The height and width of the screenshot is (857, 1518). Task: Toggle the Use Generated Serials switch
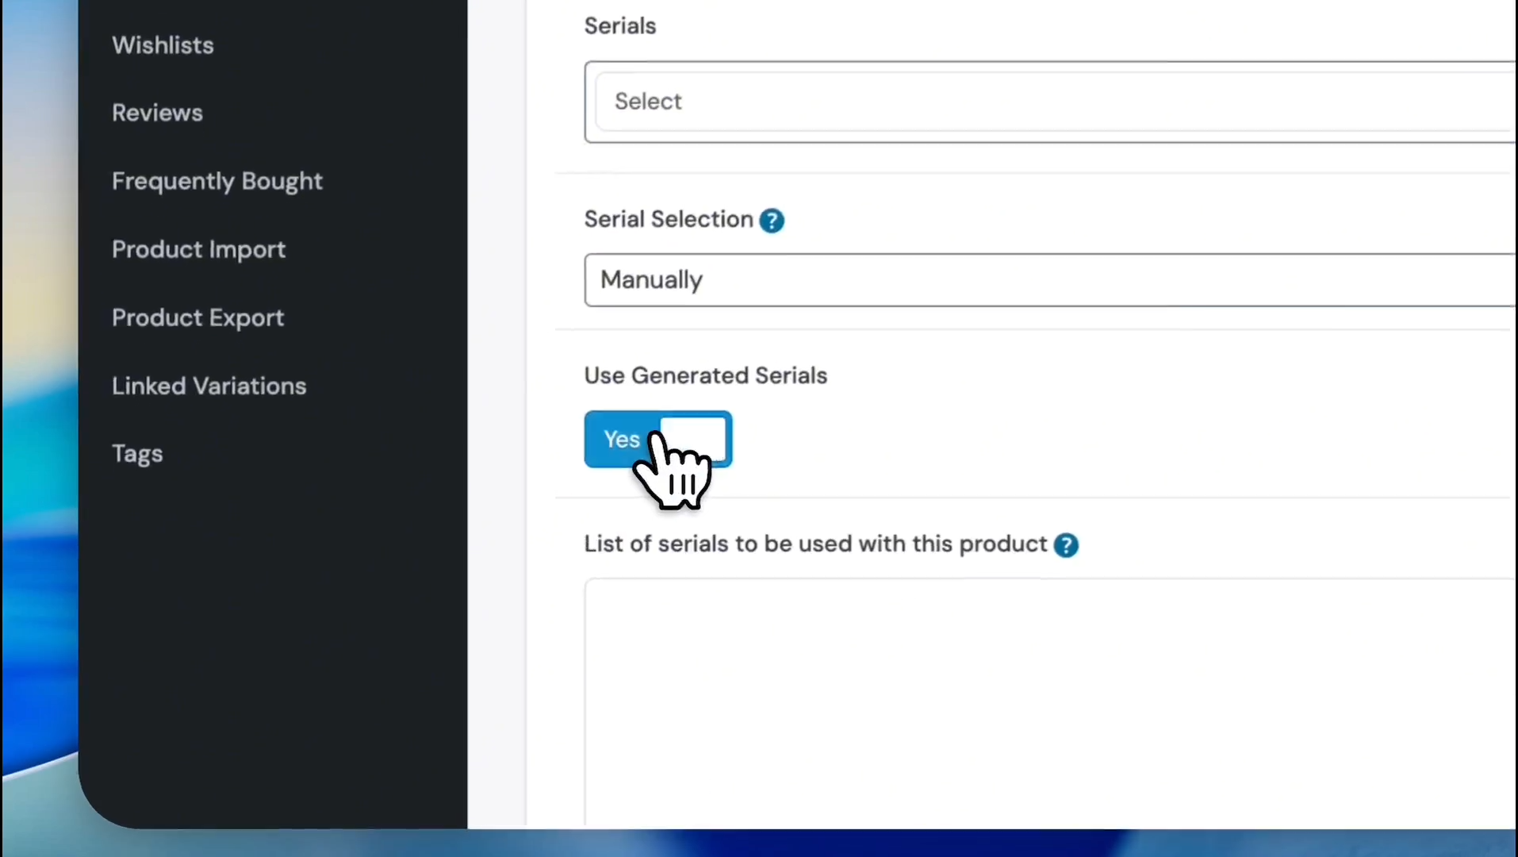click(x=657, y=439)
